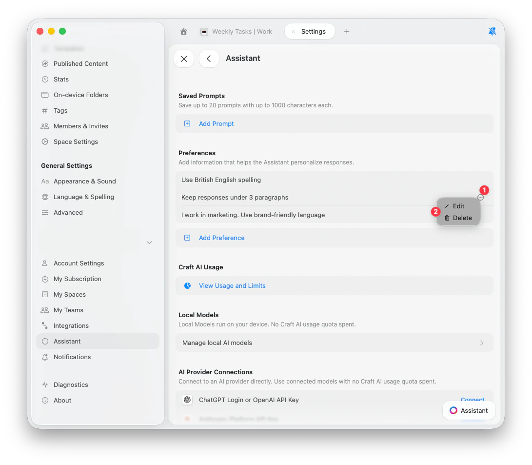Select 'I work in marketing' preference

tap(334, 215)
